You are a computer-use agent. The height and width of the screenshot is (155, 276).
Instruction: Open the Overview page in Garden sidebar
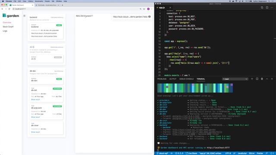[x=7, y=22]
